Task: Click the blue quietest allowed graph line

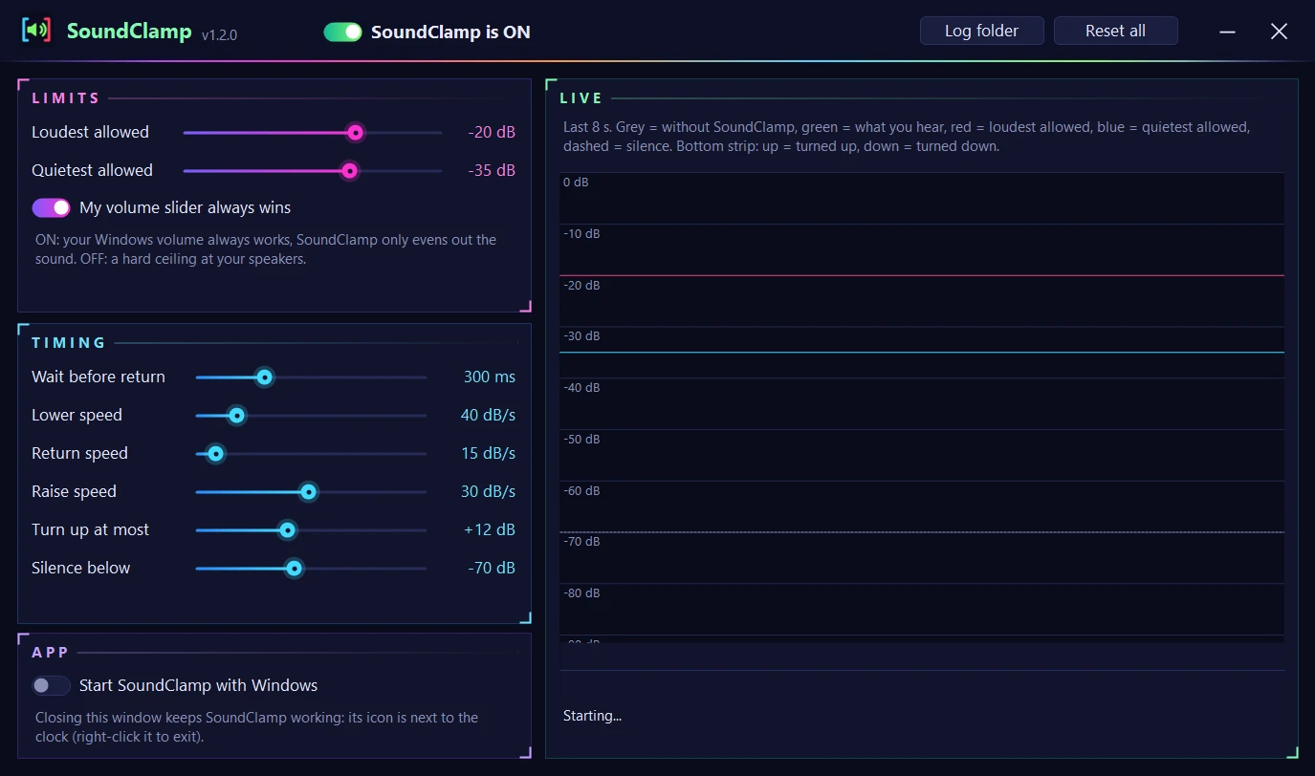Action: click(x=922, y=352)
